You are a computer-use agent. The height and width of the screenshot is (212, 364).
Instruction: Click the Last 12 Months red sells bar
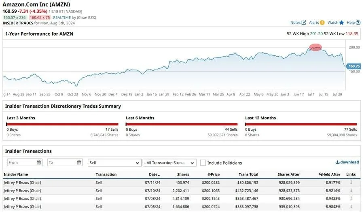[x=301, y=124]
